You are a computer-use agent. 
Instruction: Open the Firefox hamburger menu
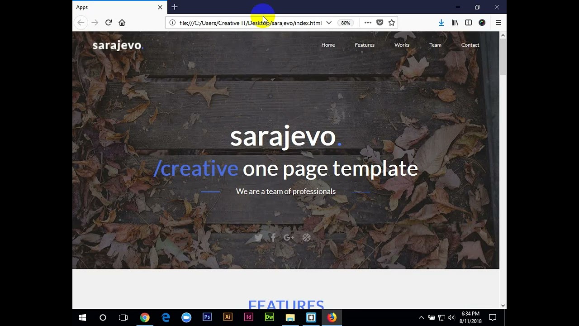[x=498, y=22]
